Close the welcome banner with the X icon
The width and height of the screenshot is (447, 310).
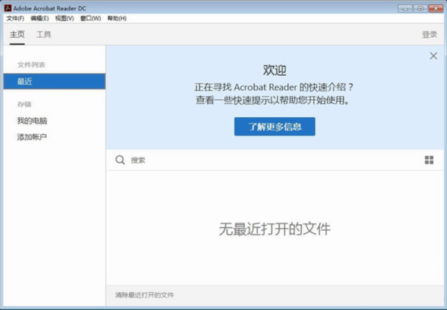pyautogui.click(x=433, y=55)
